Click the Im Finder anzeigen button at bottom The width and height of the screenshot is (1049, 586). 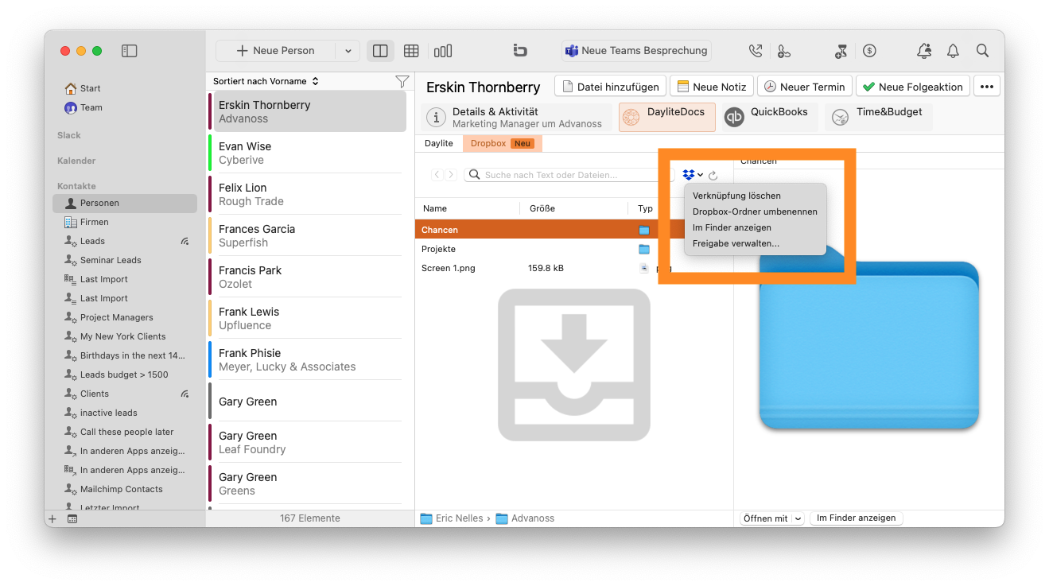[x=857, y=518]
